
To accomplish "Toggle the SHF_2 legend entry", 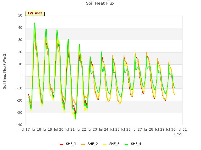I will pos(90,144).
